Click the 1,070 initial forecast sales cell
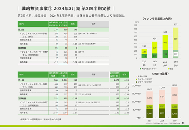 coord(116,80)
